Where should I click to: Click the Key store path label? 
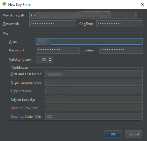tap(15, 15)
